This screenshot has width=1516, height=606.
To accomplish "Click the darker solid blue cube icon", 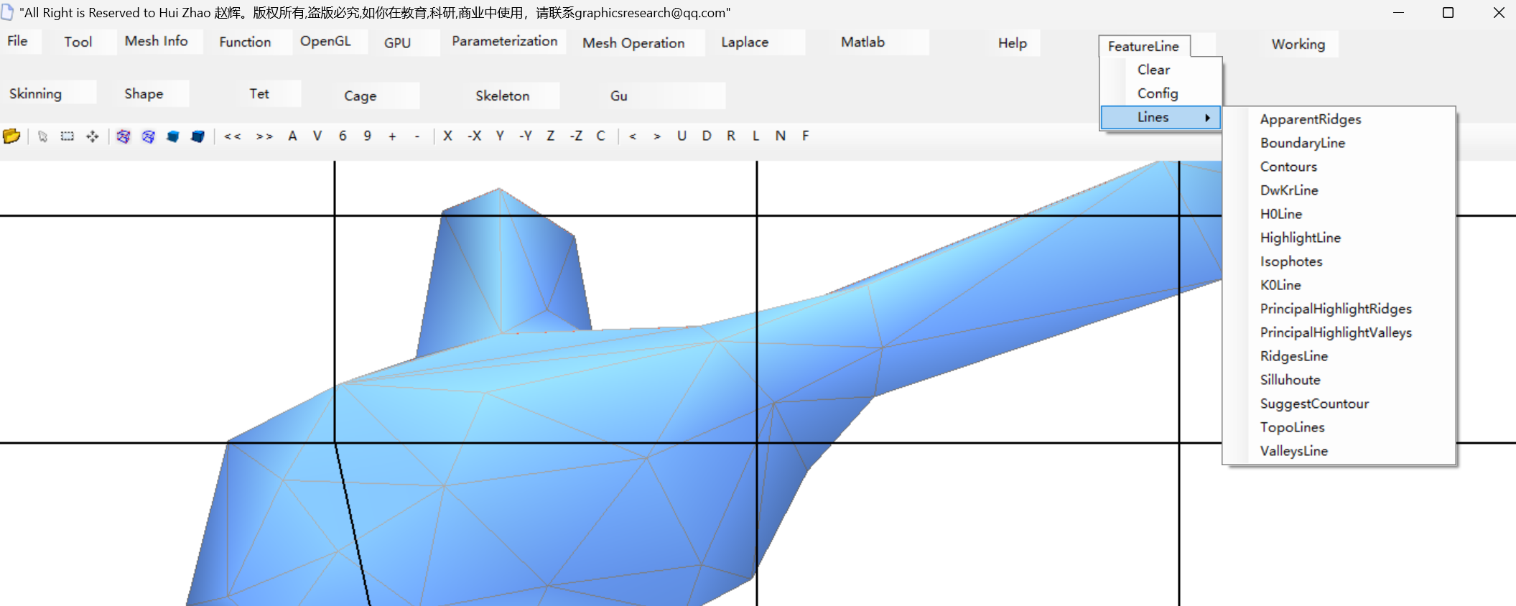I will pos(197,136).
